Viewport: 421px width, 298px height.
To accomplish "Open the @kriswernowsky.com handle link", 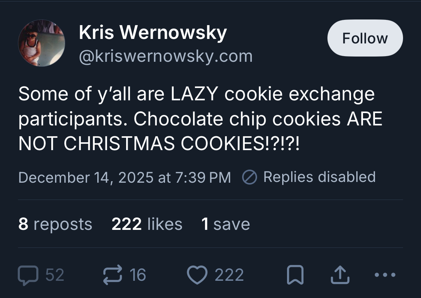I will (x=165, y=57).
